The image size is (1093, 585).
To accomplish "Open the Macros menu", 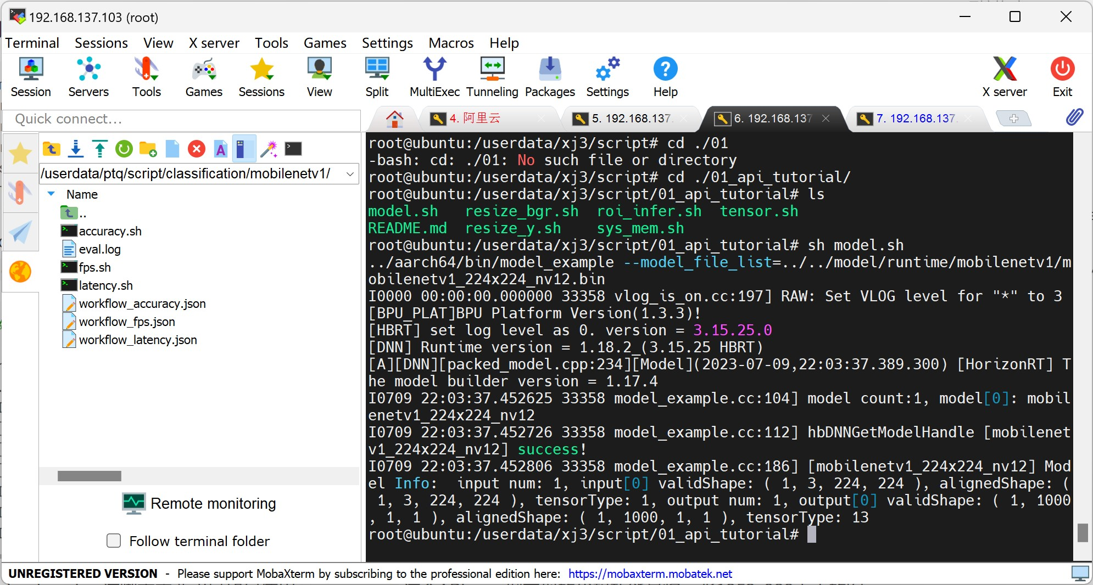I will 451,43.
